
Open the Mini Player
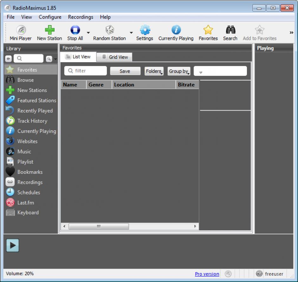click(x=21, y=33)
